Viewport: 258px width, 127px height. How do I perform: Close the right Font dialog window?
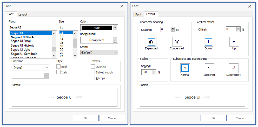pyautogui.click(x=250, y=6)
